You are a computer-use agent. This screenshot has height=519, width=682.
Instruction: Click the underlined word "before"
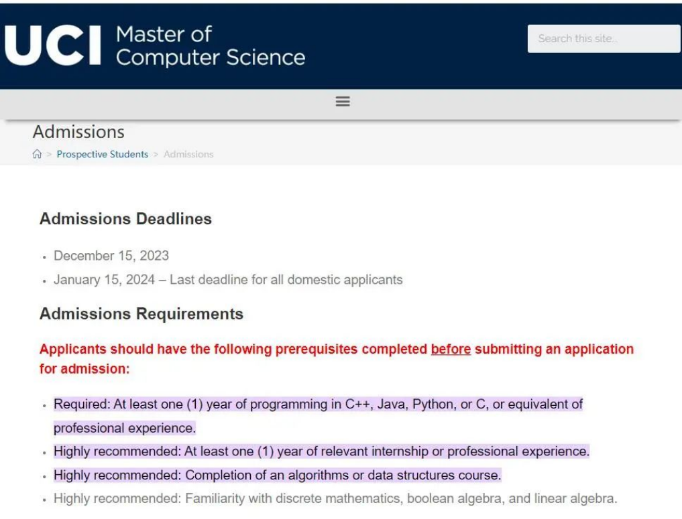451,350
